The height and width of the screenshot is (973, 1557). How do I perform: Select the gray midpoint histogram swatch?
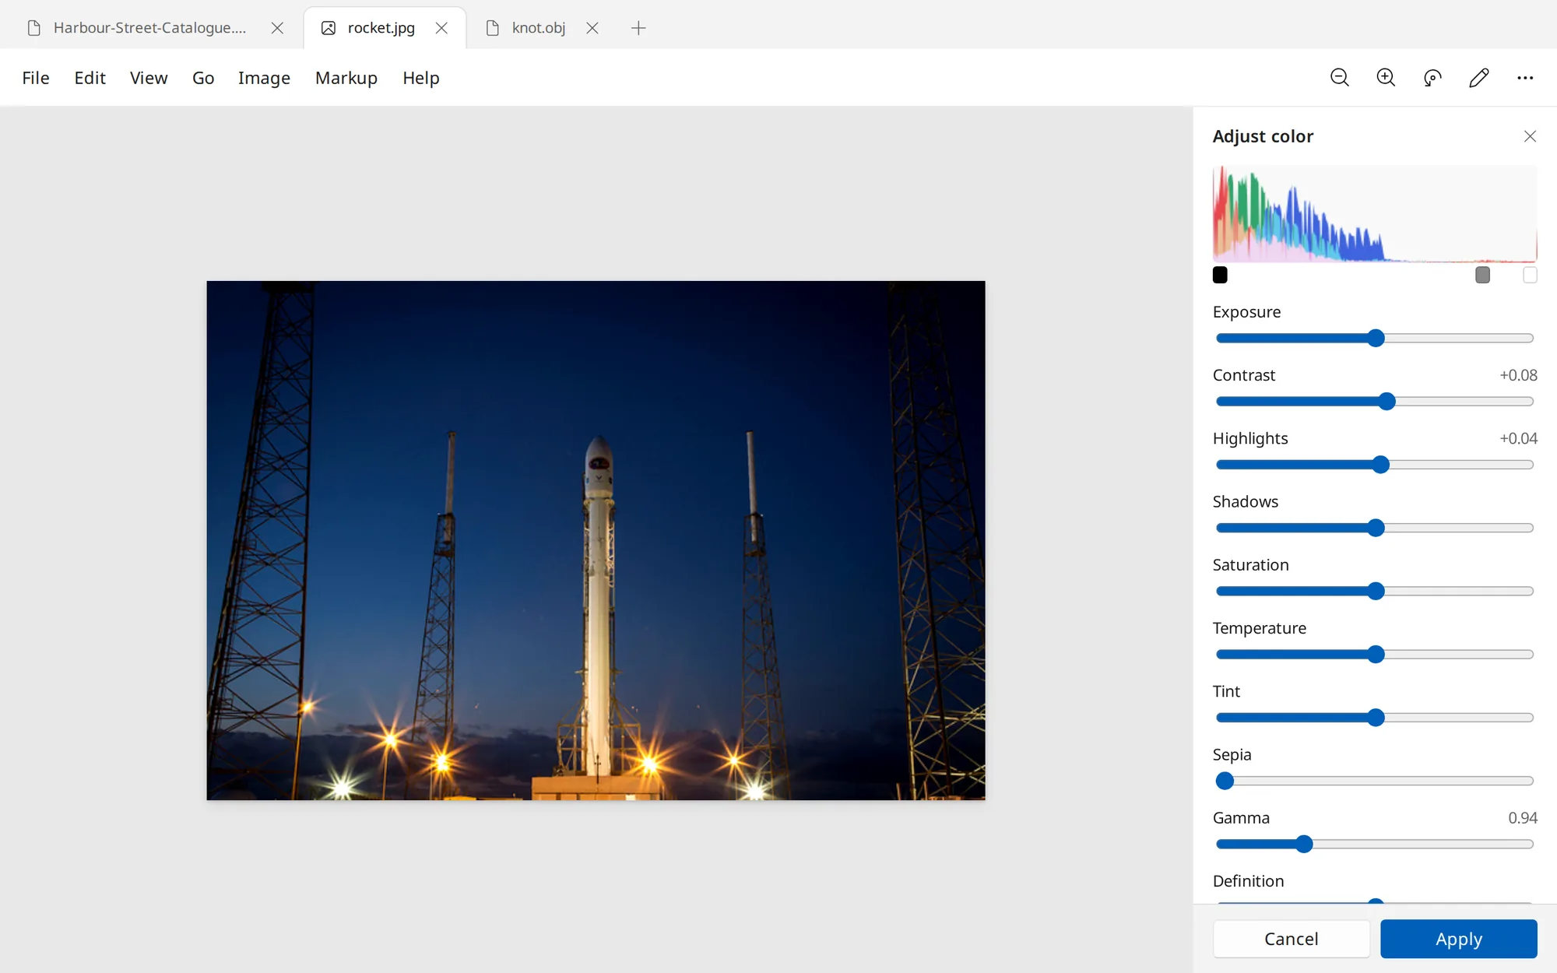1482,275
